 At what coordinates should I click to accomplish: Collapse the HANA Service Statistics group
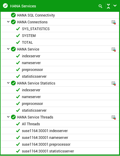click(8, 83)
